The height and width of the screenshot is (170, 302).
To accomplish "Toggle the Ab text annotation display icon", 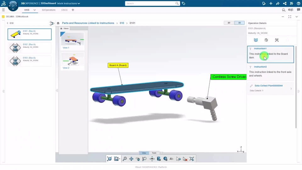I will pos(171,159).
